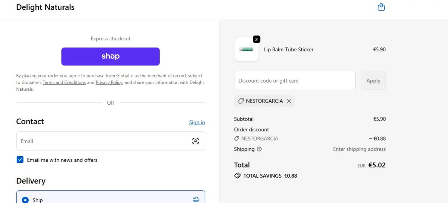
Task: Click the product quantity badge showing 2
Action: coord(257,39)
